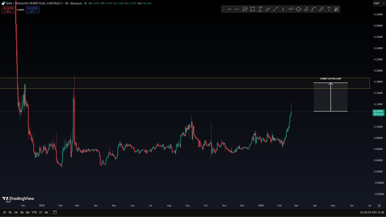Click the 0.10000 price axis label

(378, 127)
